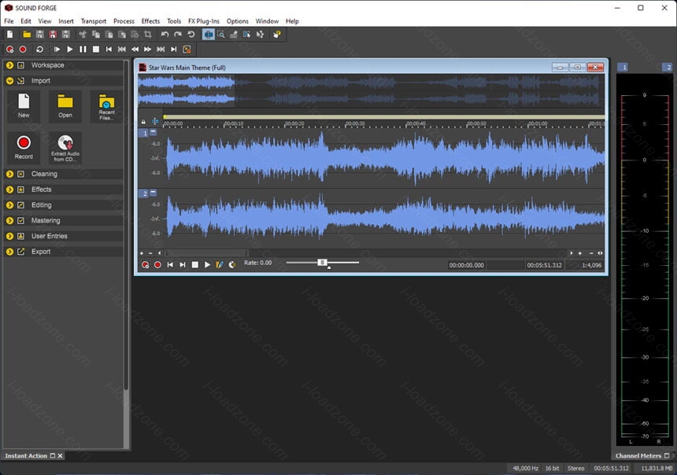Click red Record button in main transport toolbar
The image size is (677, 475).
23,50
